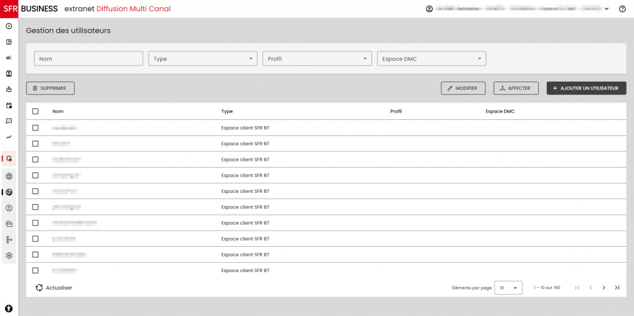
Task: Open the calendar icon in sidebar
Action: coord(9,105)
